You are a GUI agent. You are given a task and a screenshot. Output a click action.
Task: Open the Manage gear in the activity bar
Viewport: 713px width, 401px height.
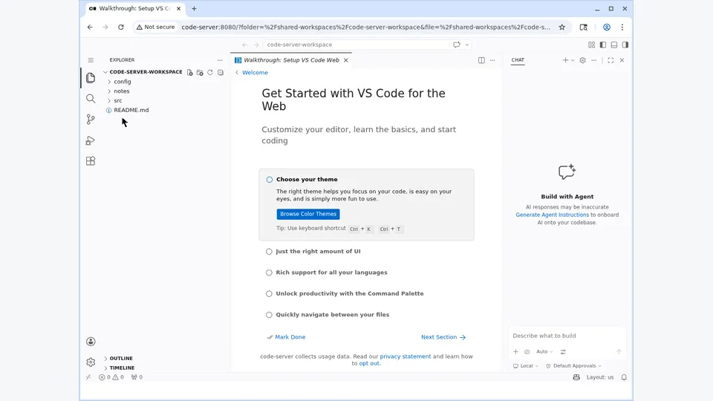point(91,362)
